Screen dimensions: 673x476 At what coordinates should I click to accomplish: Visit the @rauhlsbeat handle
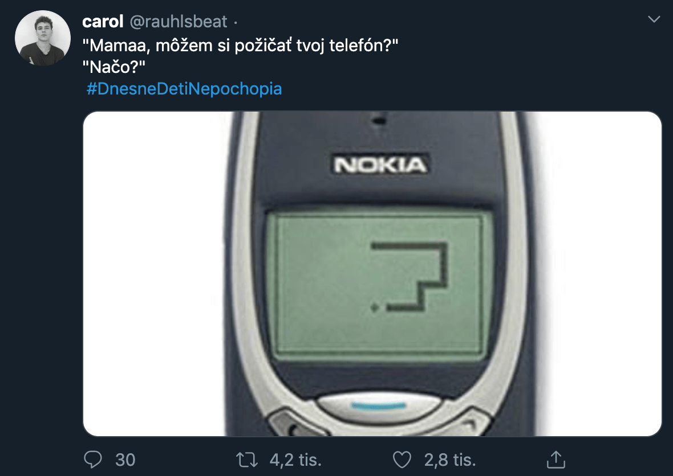point(179,22)
